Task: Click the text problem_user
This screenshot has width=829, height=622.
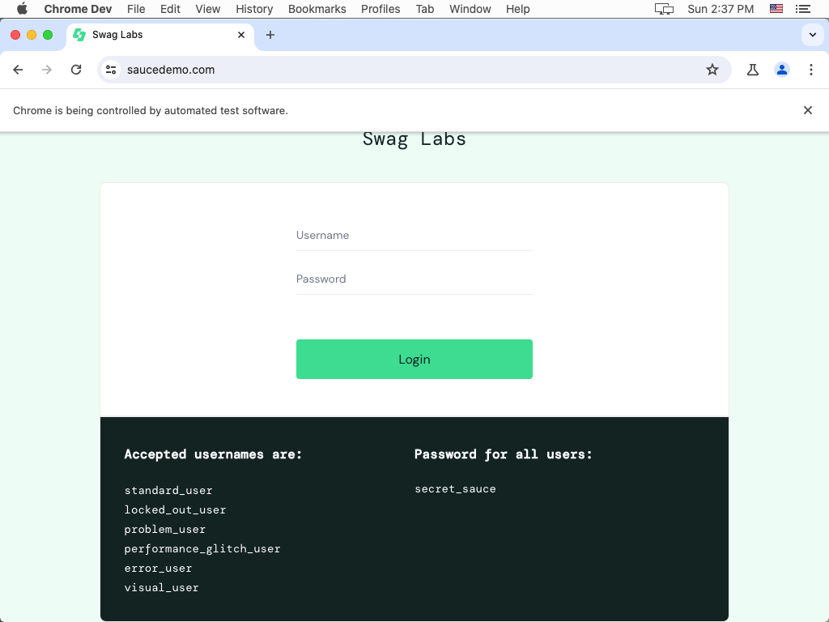Action: click(165, 530)
